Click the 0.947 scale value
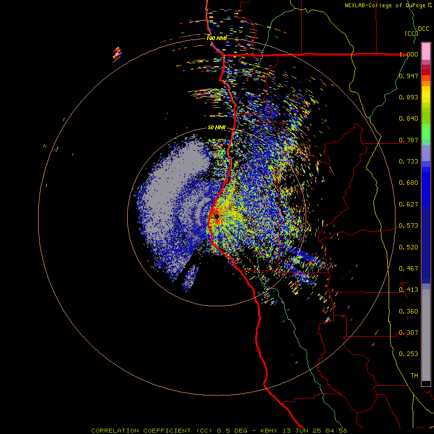 pyautogui.click(x=408, y=76)
